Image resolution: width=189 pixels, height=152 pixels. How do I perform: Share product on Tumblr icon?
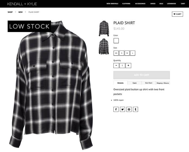click(x=136, y=109)
